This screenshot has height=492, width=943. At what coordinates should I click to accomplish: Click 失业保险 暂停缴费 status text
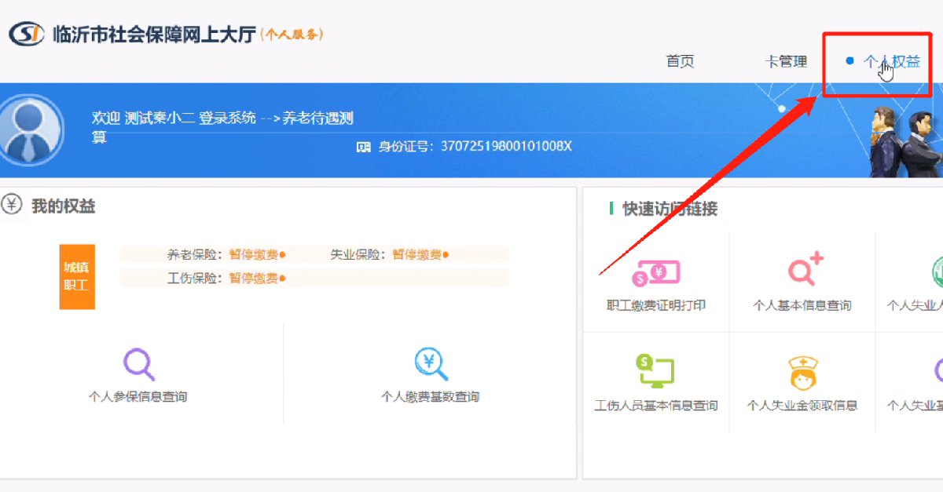416,254
